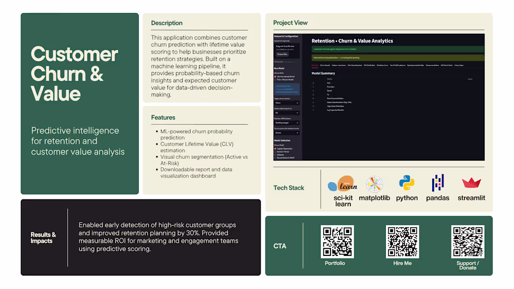This screenshot has height=289, width=514.
Task: Click the Hire Me QR code
Action: click(x=402, y=242)
